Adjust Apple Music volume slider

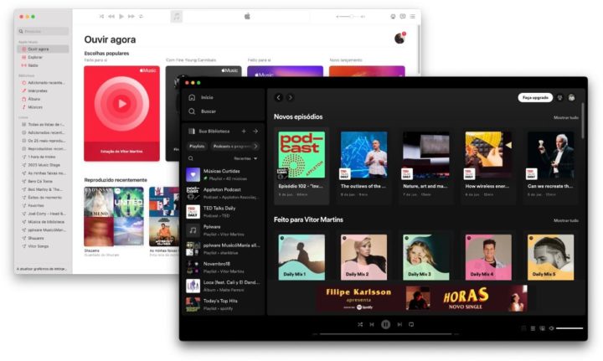pos(350,17)
